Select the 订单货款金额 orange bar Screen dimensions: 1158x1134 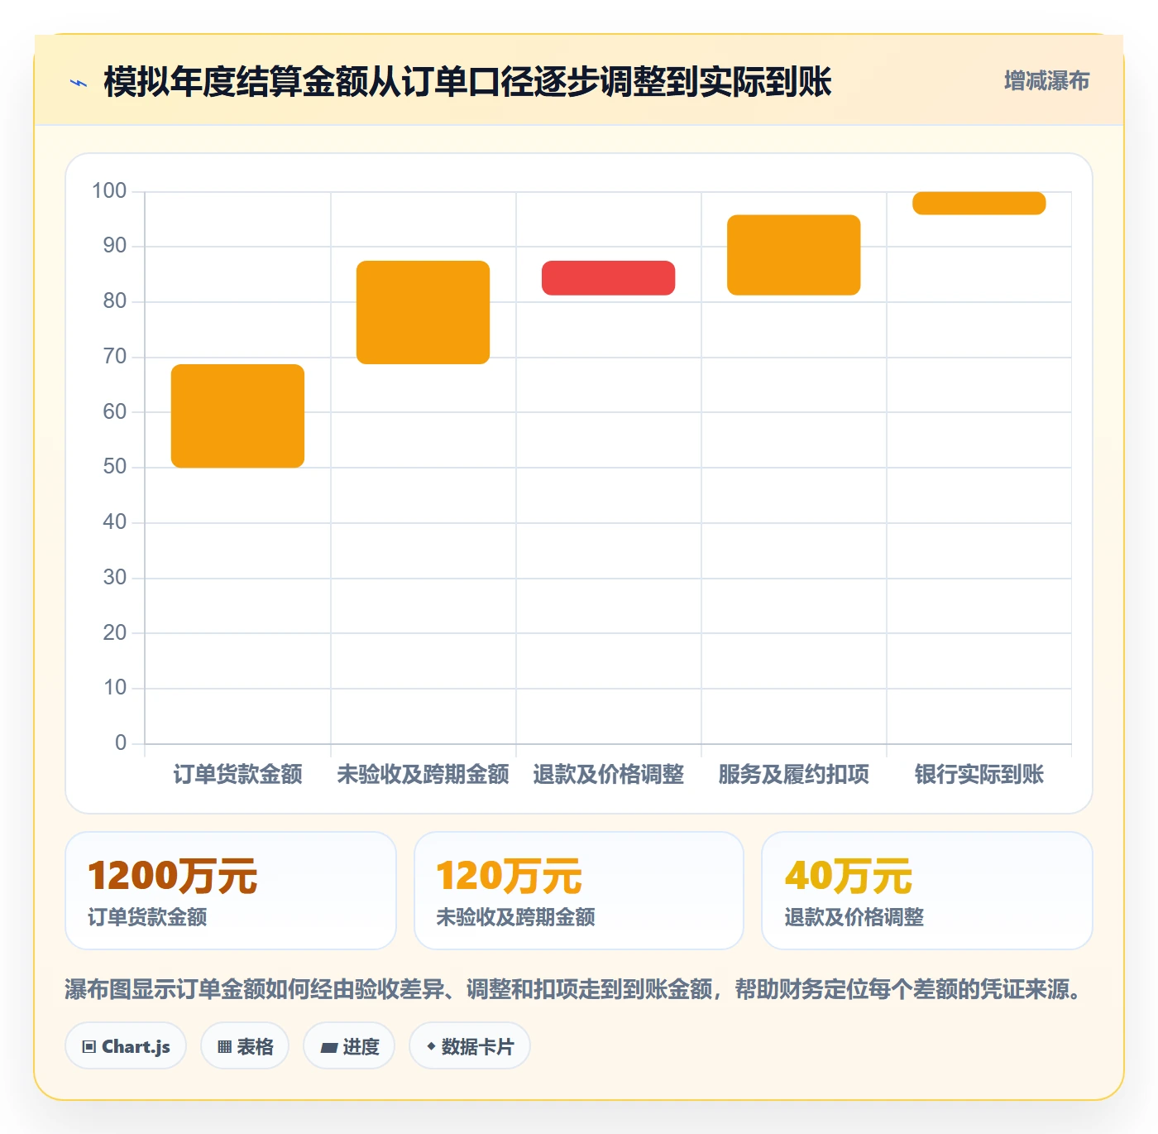tap(237, 416)
